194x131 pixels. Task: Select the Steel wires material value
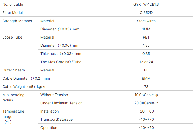pos(146,21)
